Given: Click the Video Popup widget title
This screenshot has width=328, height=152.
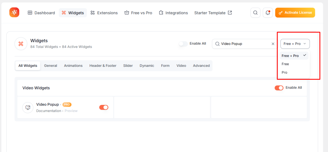Looking at the screenshot, I should [x=48, y=104].
